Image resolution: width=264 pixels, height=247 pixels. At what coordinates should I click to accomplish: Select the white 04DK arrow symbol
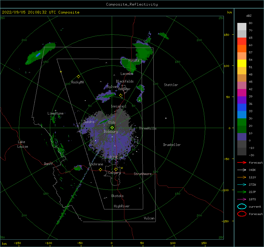pos(242,170)
